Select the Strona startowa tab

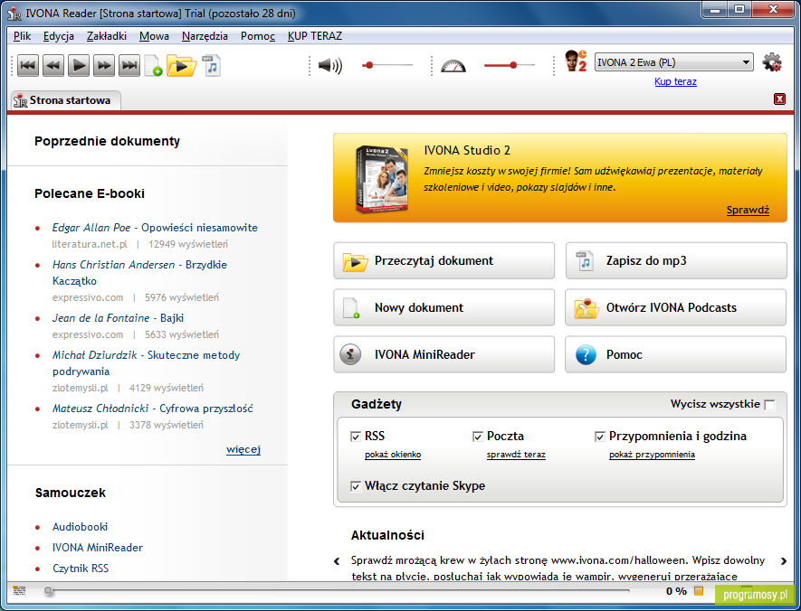coord(64,100)
